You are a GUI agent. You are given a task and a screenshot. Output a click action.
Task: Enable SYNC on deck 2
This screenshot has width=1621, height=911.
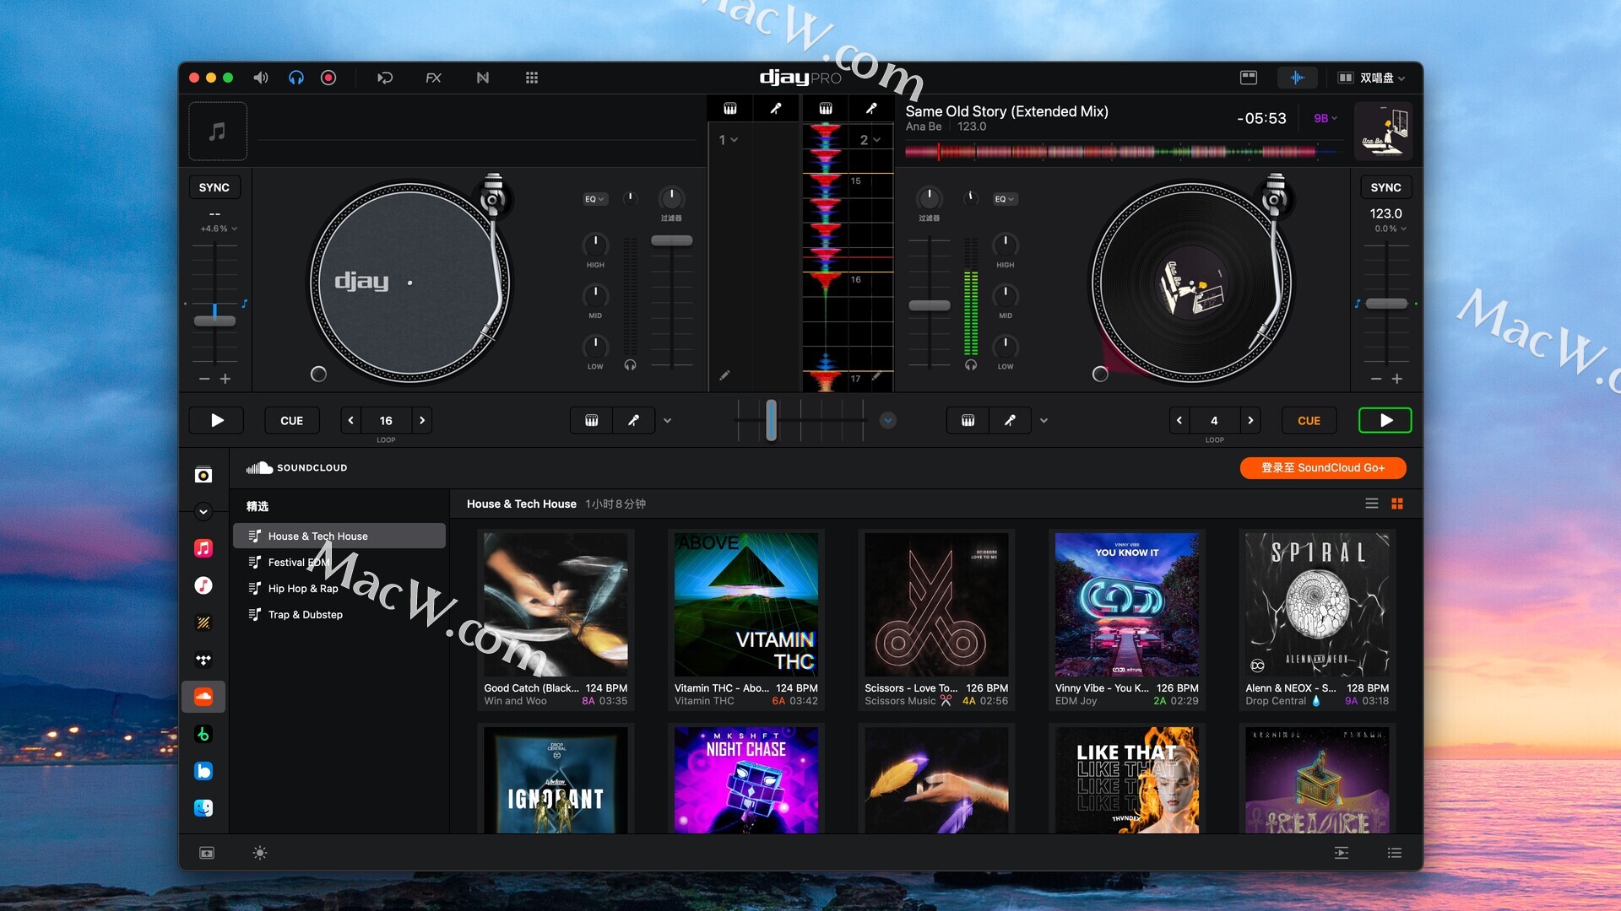click(1385, 187)
